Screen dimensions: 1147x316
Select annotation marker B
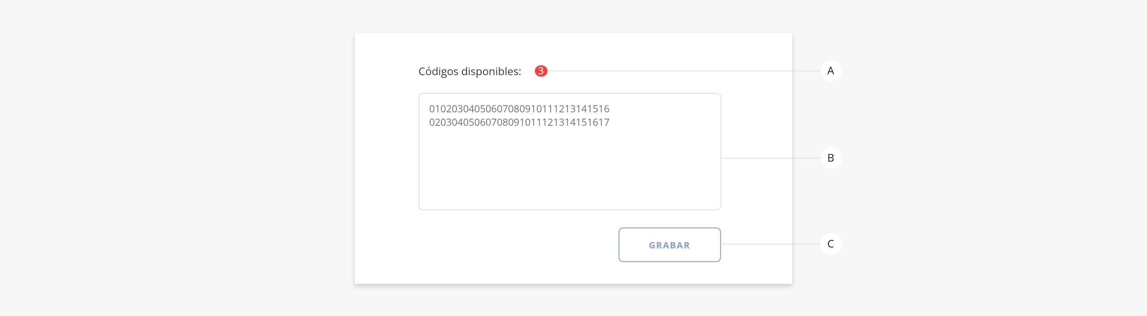coord(831,158)
